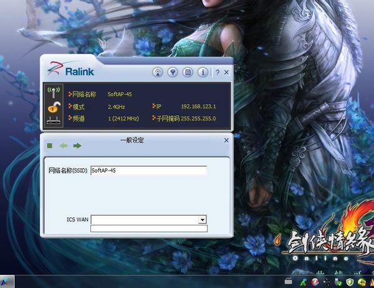Viewport: 374px width, 288px height.
Task: Open the green A tray icon
Action: [303, 282]
